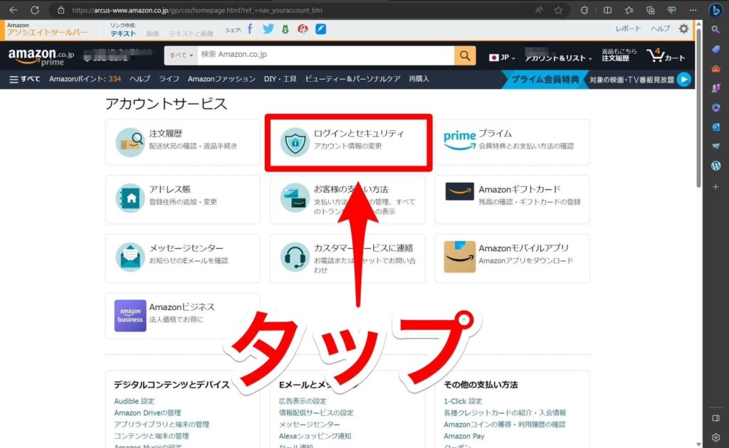The image size is (729, 448).
Task: Open the browser extensions puzzle icon
Action: (584, 10)
